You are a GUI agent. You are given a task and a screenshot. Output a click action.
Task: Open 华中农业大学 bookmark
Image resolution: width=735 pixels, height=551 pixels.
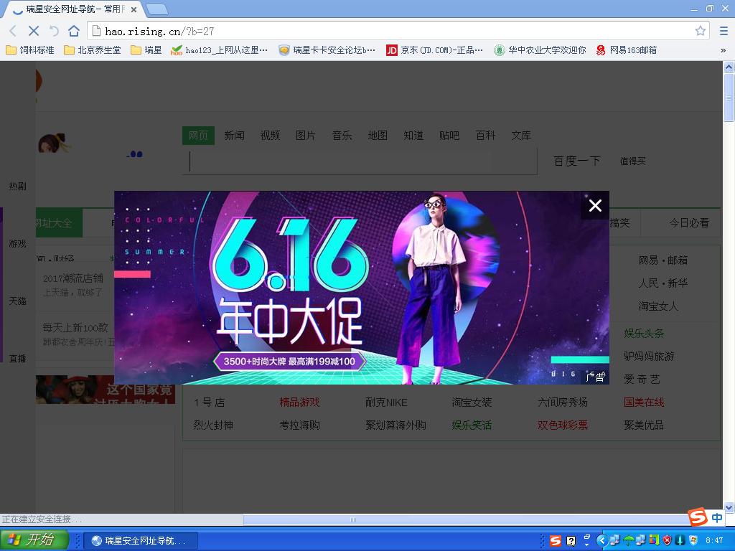pyautogui.click(x=540, y=50)
